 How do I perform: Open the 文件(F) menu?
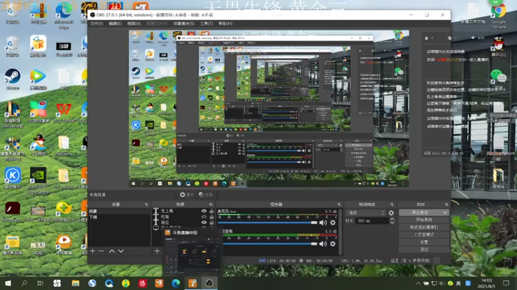tap(96, 24)
